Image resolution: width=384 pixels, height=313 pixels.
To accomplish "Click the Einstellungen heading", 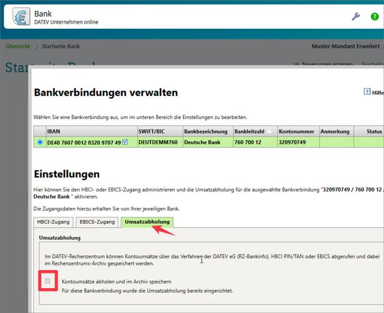I will (x=67, y=174).
